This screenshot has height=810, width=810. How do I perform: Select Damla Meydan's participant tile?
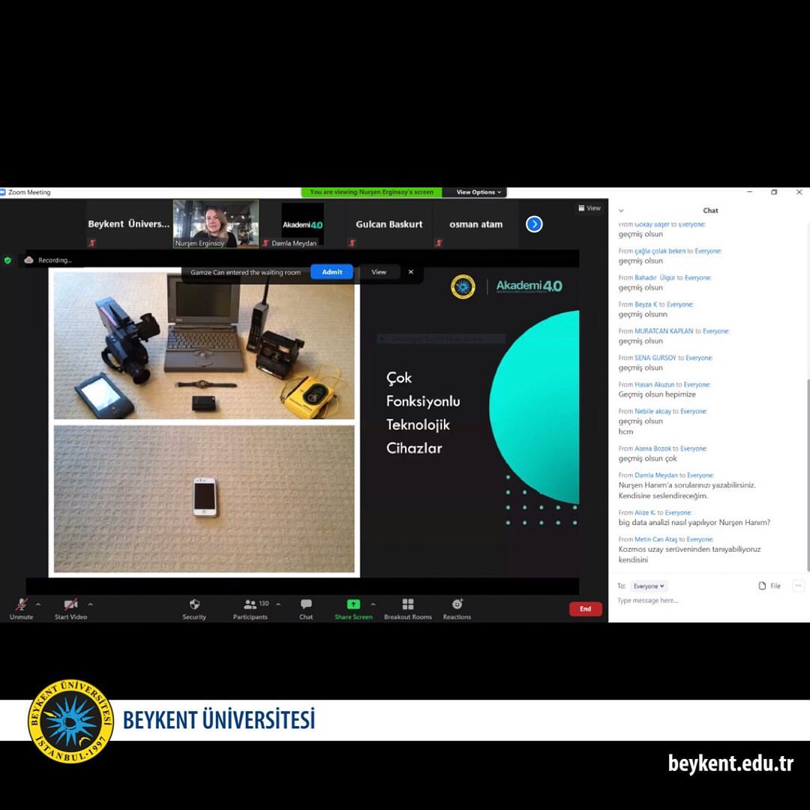point(303,224)
